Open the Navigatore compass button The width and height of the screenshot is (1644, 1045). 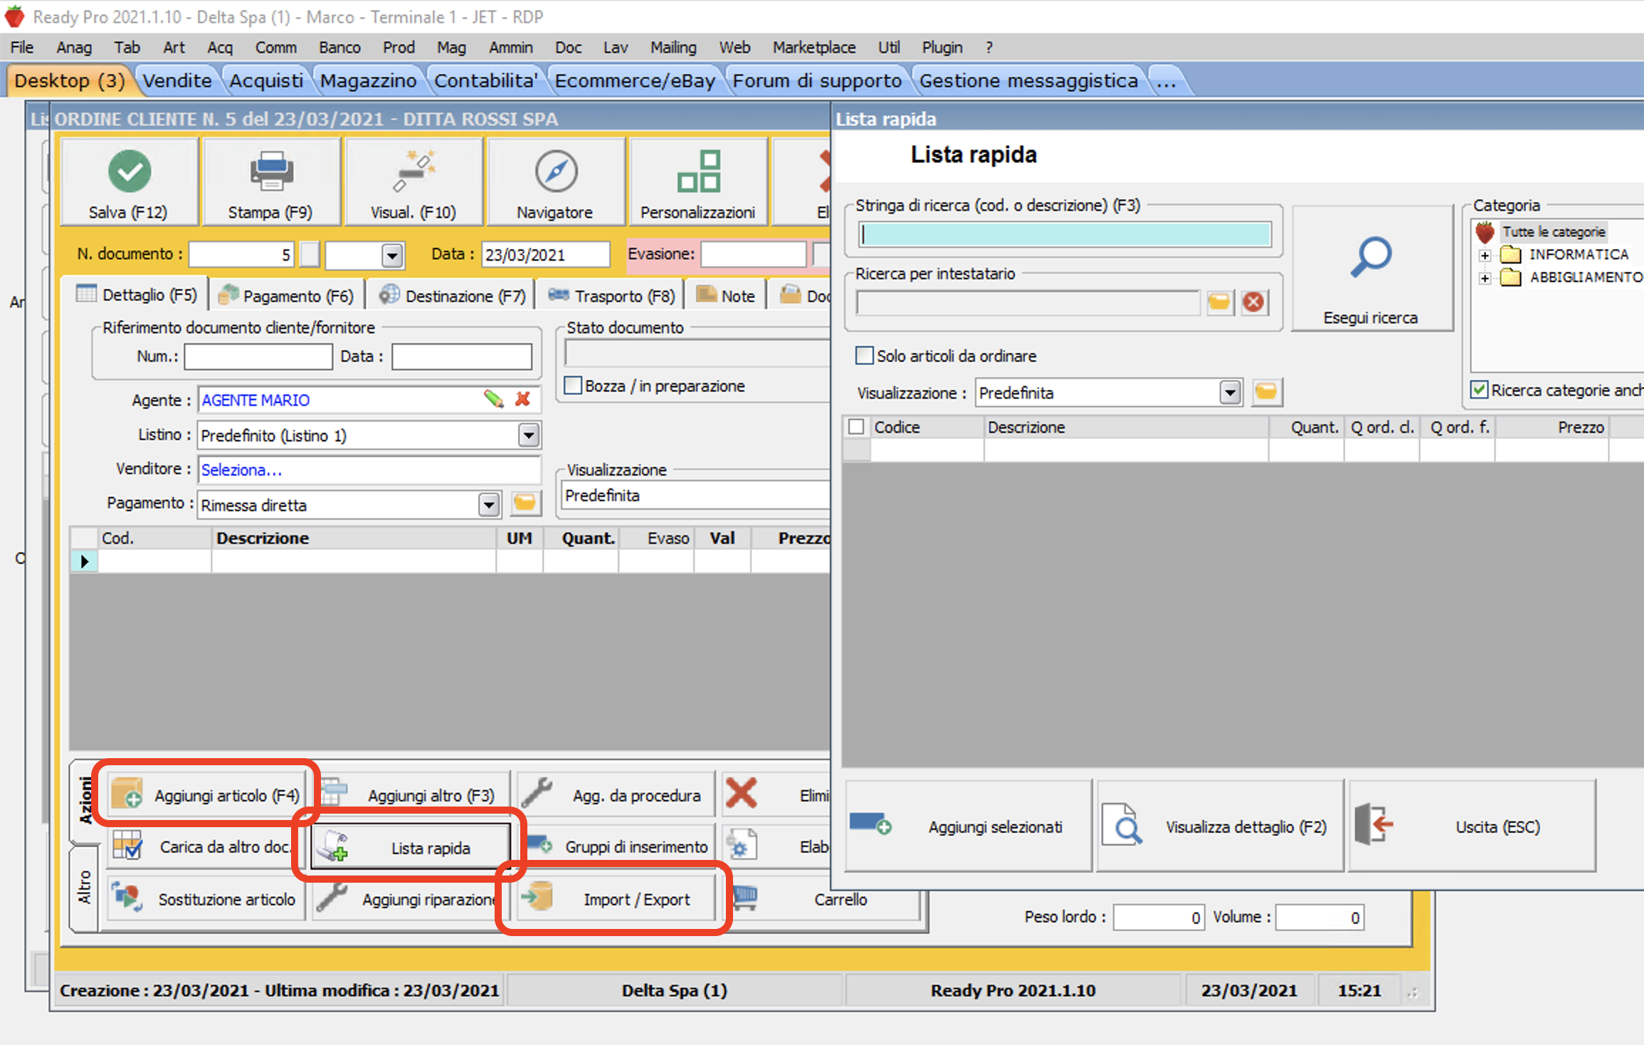click(555, 182)
